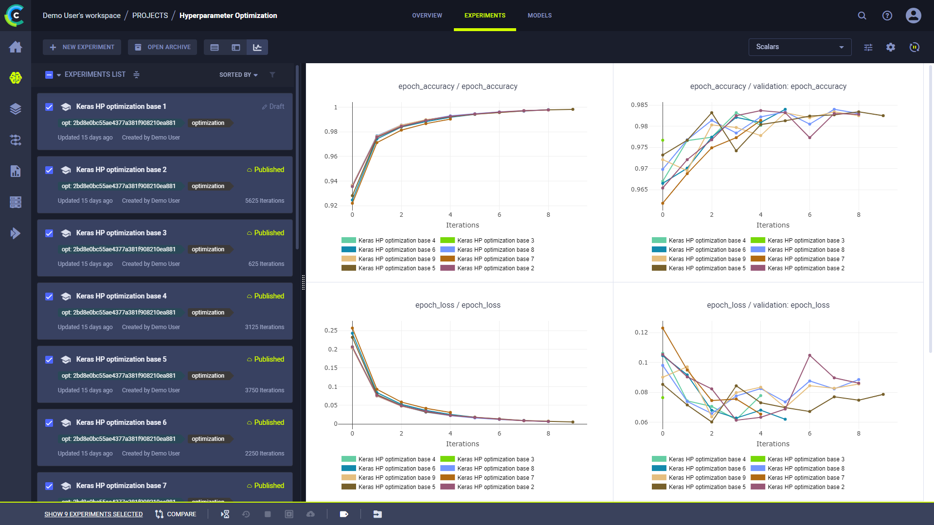The height and width of the screenshot is (525, 934).
Task: Click Show 9 Experiments Selected button
Action: 94,513
